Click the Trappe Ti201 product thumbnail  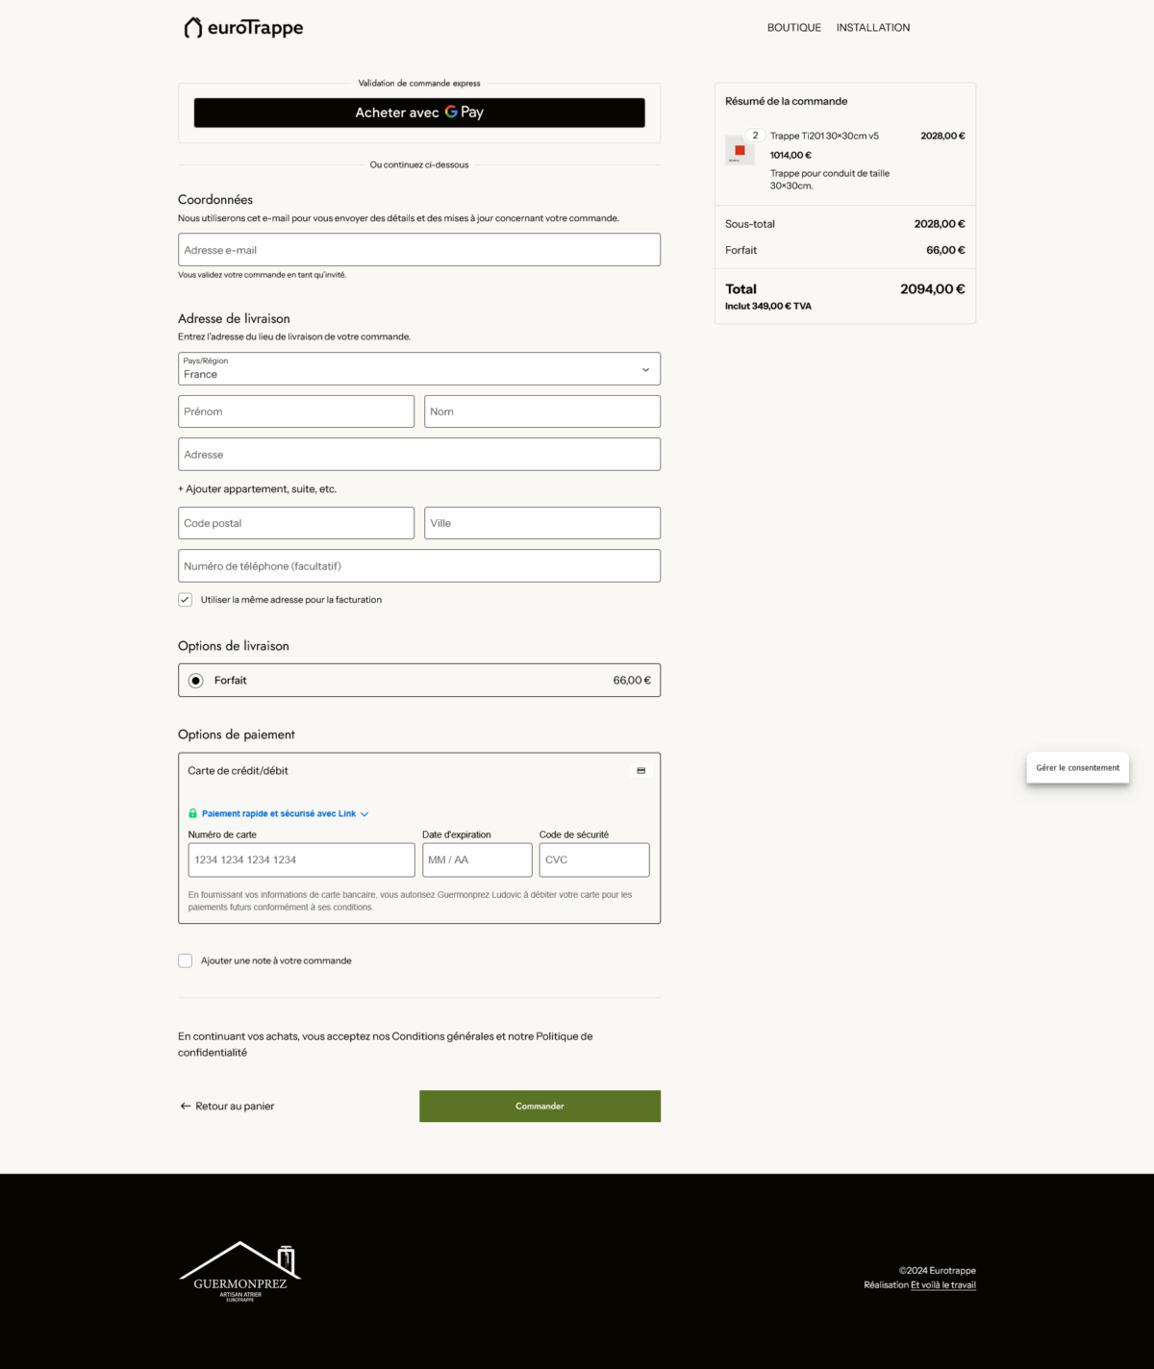coord(740,151)
